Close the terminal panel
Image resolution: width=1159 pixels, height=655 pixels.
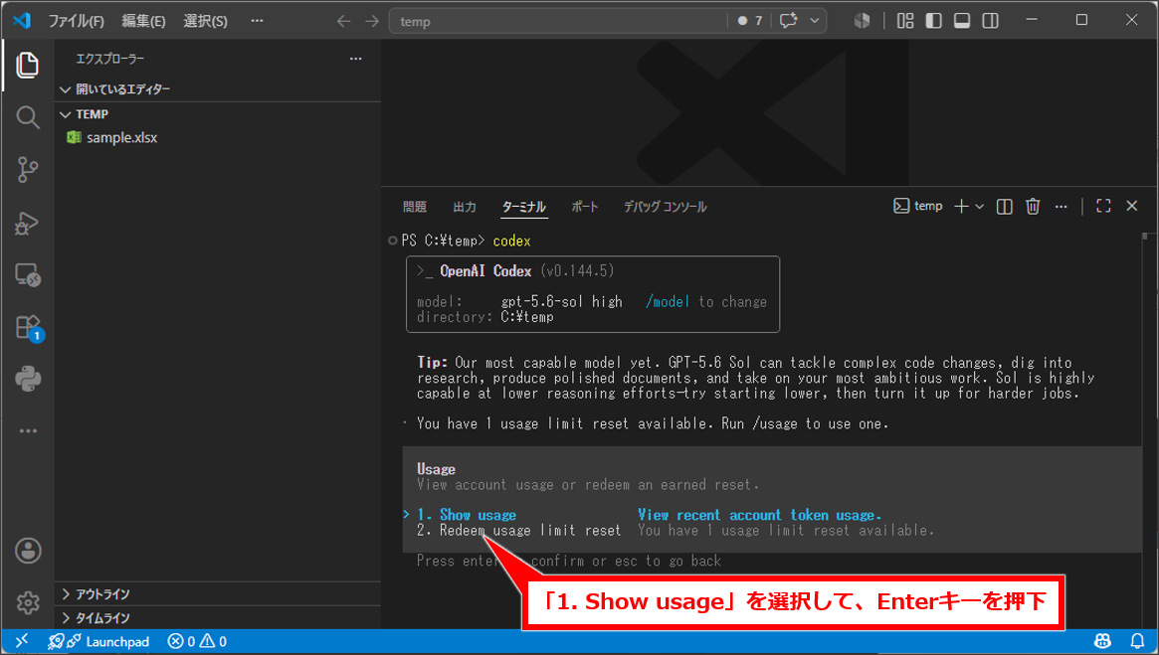click(x=1132, y=206)
